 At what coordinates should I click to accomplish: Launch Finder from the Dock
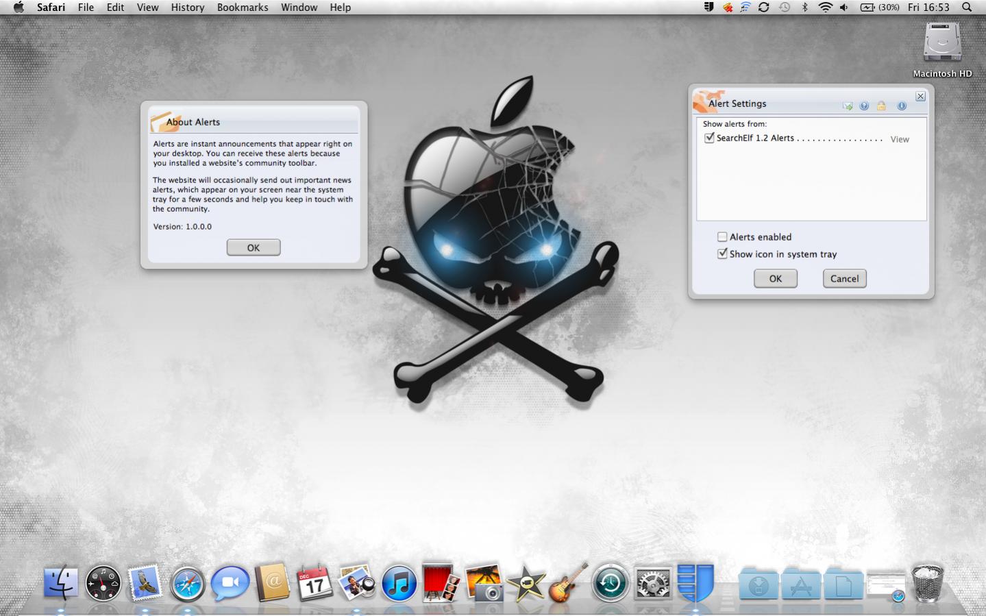pos(61,583)
